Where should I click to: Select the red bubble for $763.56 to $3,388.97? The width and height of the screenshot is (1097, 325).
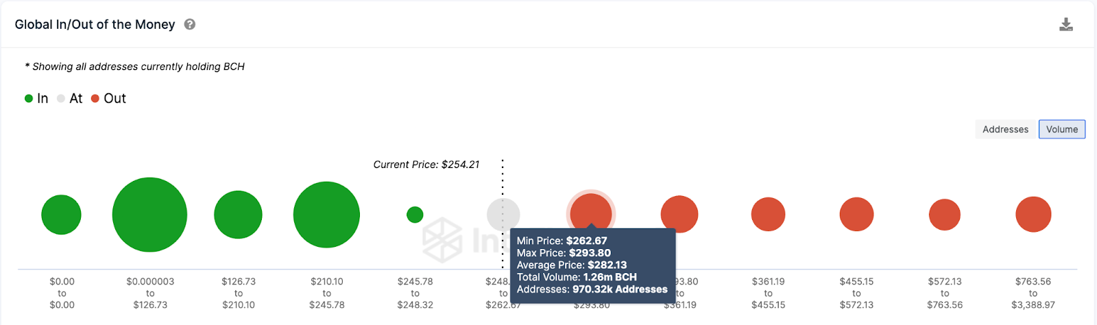1033,215
